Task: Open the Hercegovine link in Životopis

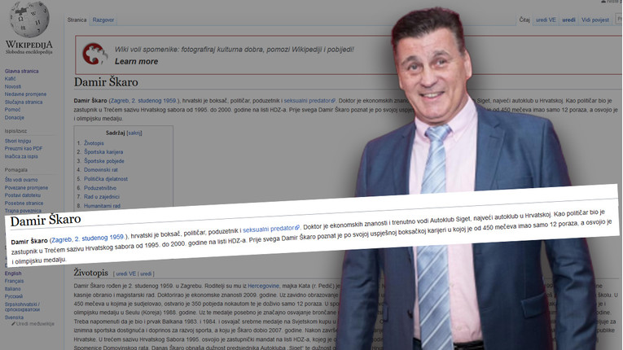Action: coord(263,286)
